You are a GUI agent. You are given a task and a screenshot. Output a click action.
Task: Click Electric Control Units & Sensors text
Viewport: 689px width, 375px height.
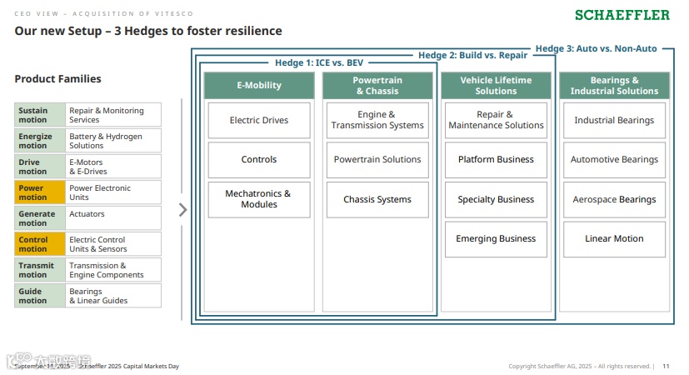(x=98, y=244)
